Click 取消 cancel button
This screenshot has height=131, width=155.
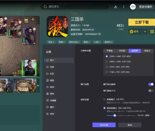130,125
